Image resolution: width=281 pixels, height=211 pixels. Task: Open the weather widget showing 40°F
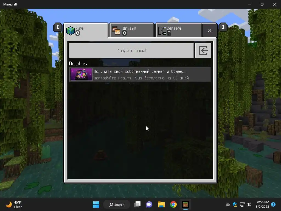coord(14,204)
